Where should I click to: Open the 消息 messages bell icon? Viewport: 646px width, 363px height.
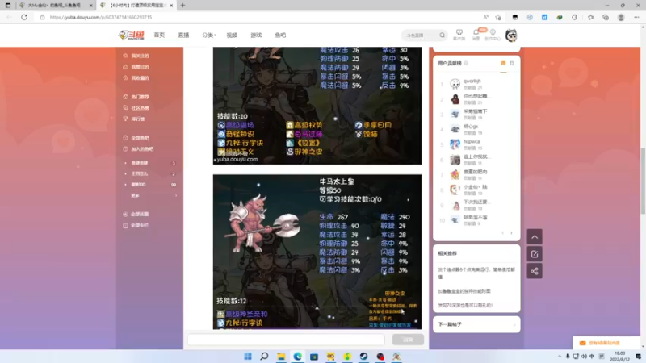coord(476,35)
